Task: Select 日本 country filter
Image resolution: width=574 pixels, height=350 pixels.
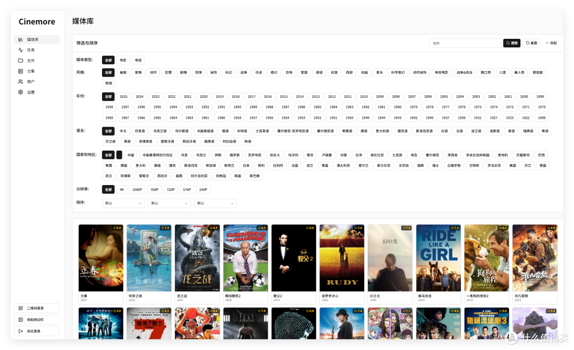Action: point(246,165)
